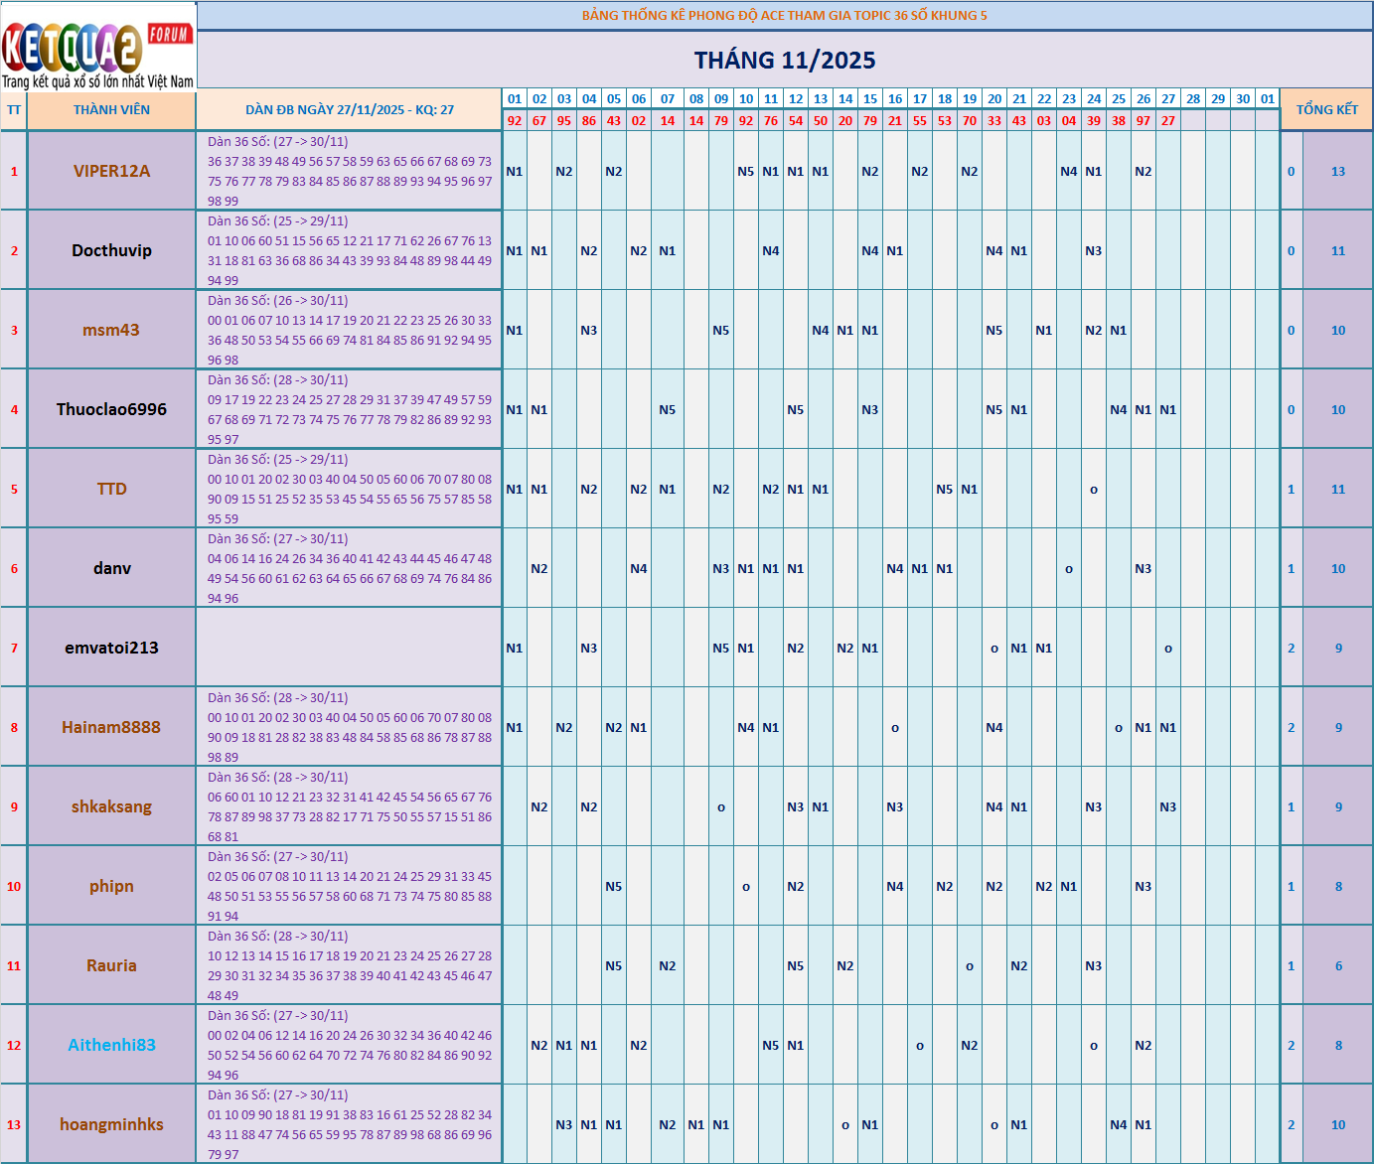Select the danv member cell
Screen dimensions: 1374x1164
coord(111,568)
